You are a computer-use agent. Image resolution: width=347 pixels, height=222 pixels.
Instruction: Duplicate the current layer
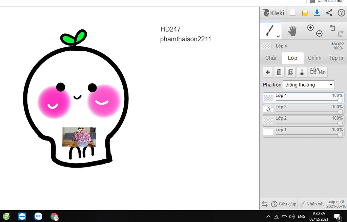[x=290, y=72]
